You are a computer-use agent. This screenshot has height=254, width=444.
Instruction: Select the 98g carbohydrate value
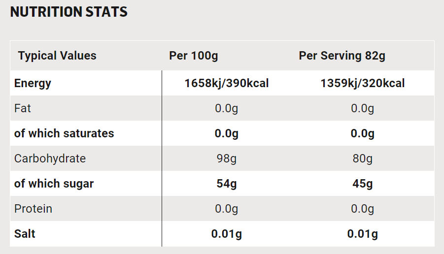pos(227,159)
